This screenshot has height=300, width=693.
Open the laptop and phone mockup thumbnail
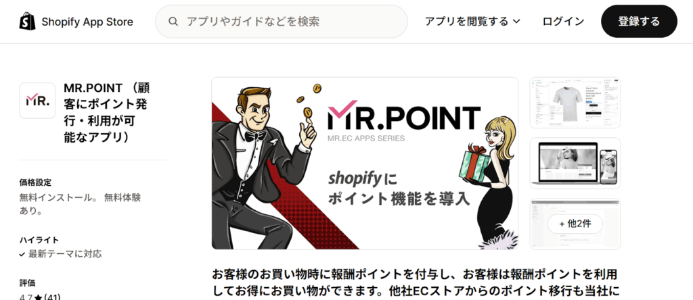point(575,164)
